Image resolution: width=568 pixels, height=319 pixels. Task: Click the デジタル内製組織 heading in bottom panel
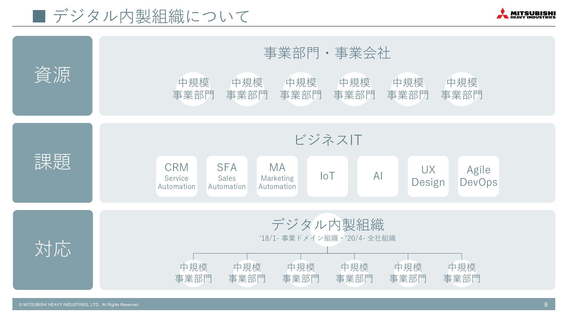pyautogui.click(x=327, y=225)
